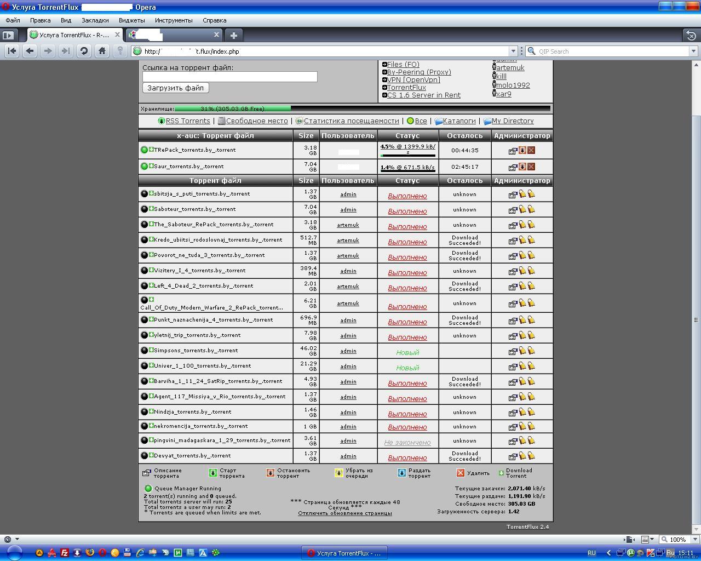Open the Файл menu
Viewport: 701px width, 561px height.
click(x=13, y=20)
